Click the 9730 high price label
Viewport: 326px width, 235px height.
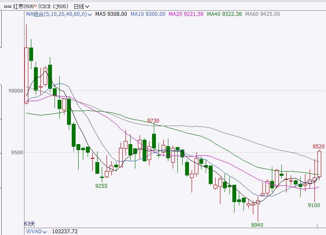153,121
